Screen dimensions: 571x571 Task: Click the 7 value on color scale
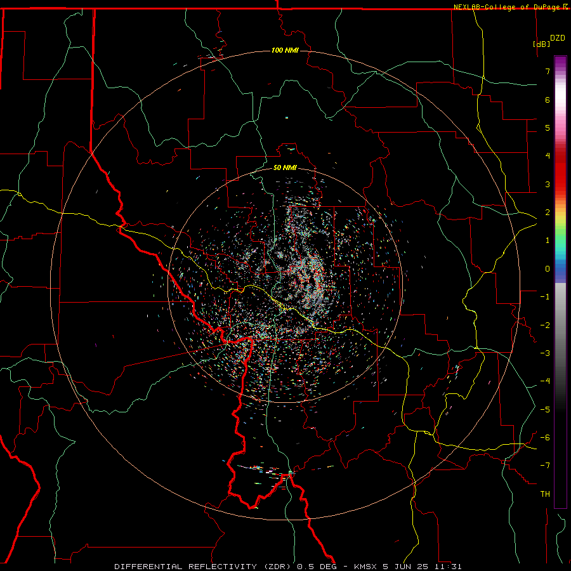(548, 71)
